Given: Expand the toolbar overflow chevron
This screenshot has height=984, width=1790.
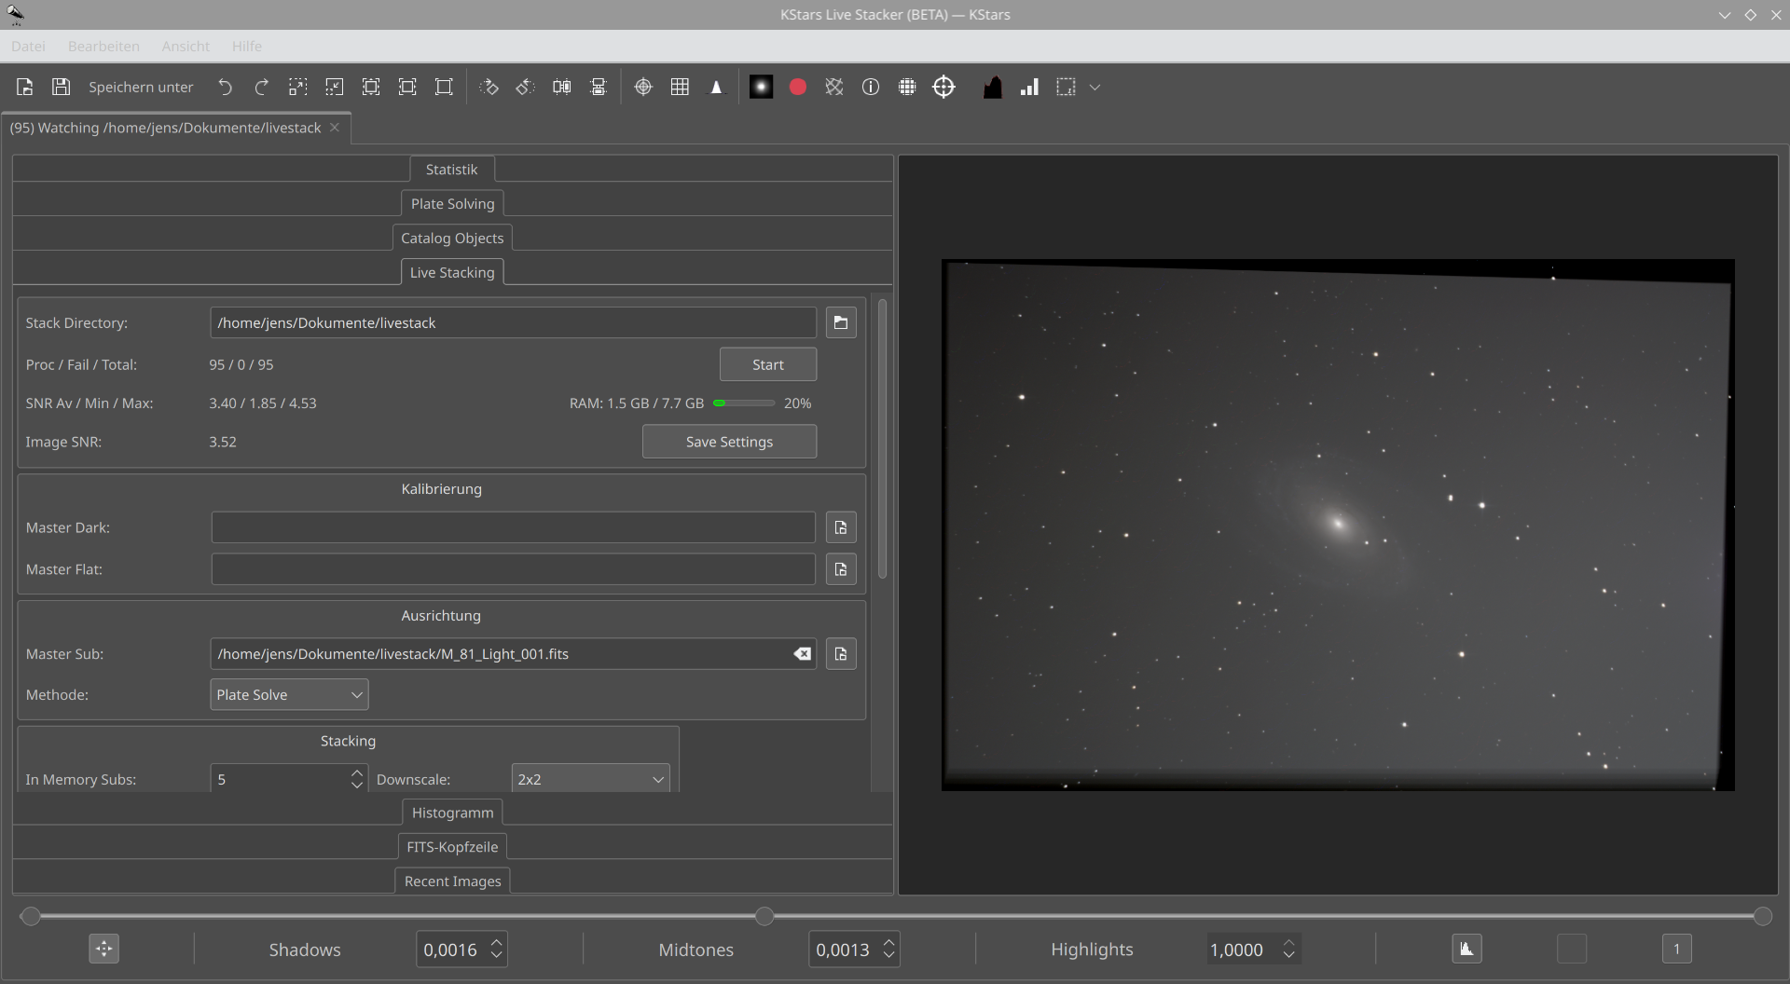Looking at the screenshot, I should coord(1095,87).
